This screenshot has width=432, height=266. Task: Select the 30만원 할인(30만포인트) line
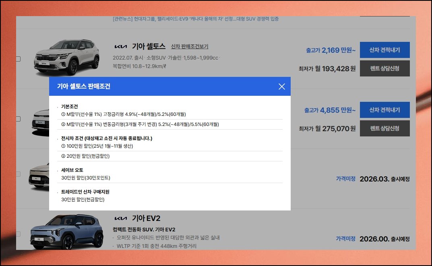click(86, 178)
